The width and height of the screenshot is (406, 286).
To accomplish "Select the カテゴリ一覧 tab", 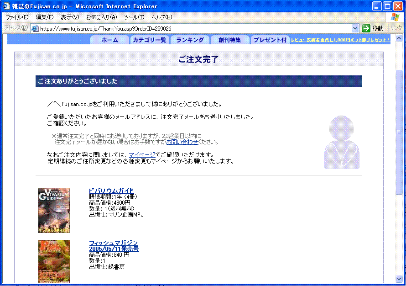I will tap(150, 40).
